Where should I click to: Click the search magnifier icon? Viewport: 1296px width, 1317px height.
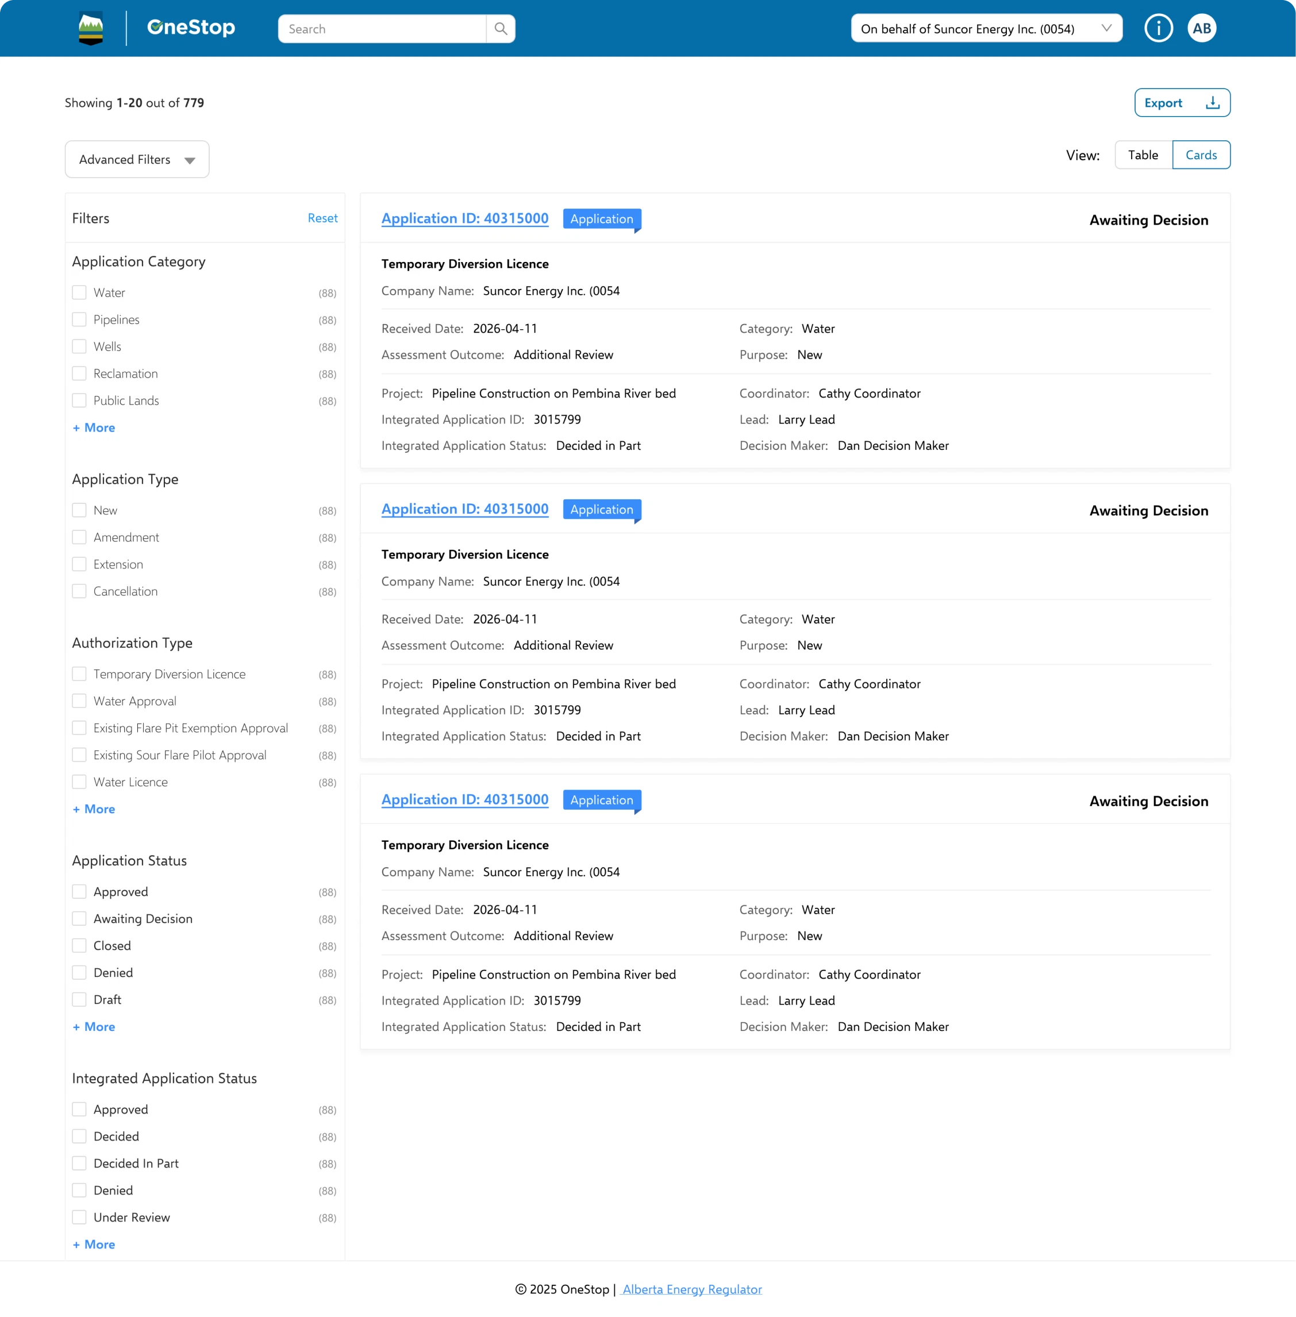click(x=500, y=29)
